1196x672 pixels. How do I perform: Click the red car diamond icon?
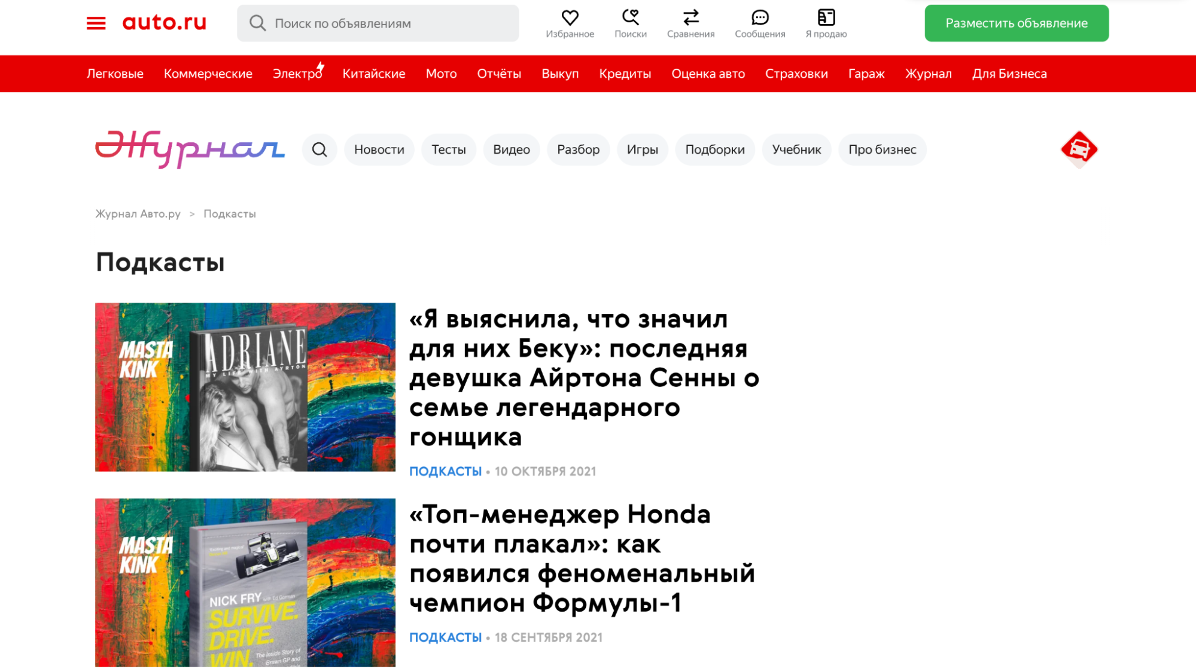[1079, 149]
